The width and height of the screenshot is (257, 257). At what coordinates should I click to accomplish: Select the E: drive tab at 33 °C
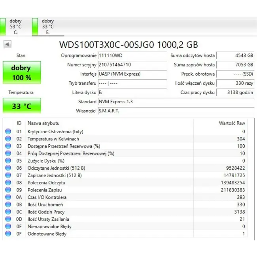(x=48, y=26)
